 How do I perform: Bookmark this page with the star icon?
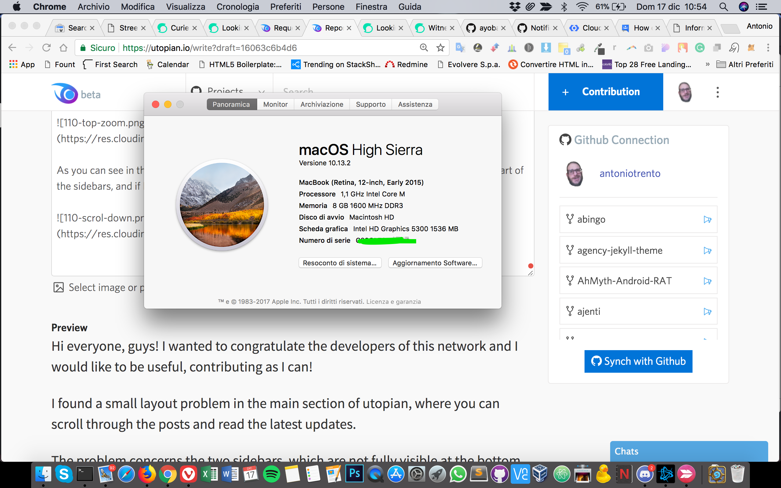(440, 48)
